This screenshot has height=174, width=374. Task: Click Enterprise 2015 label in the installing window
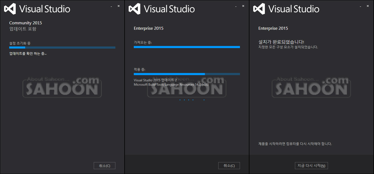pos(149,28)
